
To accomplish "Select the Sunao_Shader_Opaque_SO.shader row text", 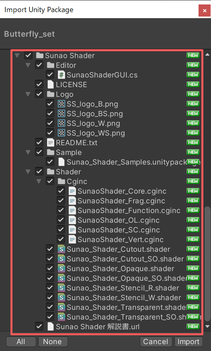I will (x=127, y=278).
